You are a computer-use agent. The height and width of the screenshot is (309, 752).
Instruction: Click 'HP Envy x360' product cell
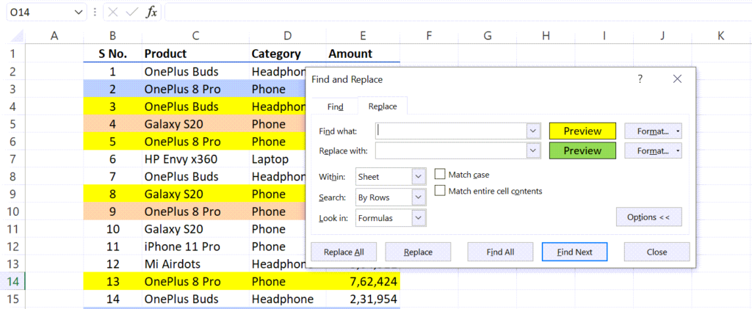195,159
